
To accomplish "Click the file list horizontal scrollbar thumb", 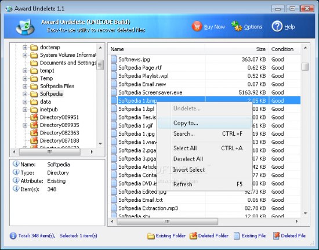I will 168,222.
